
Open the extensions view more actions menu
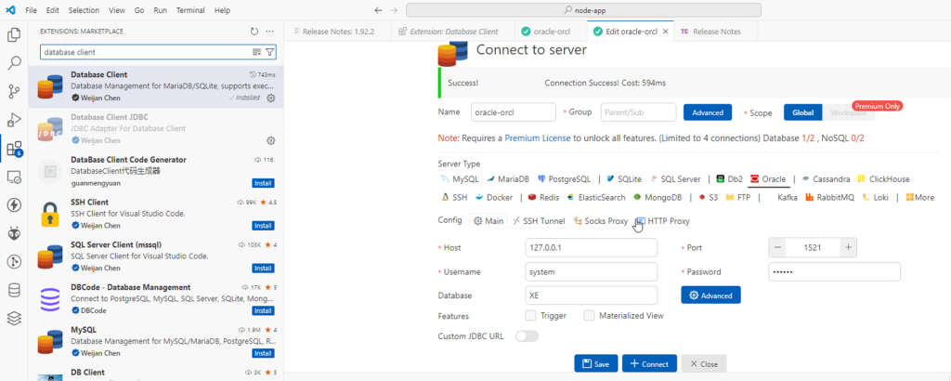(270, 32)
